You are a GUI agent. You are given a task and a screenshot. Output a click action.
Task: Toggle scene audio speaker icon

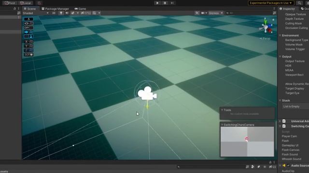[67, 13]
